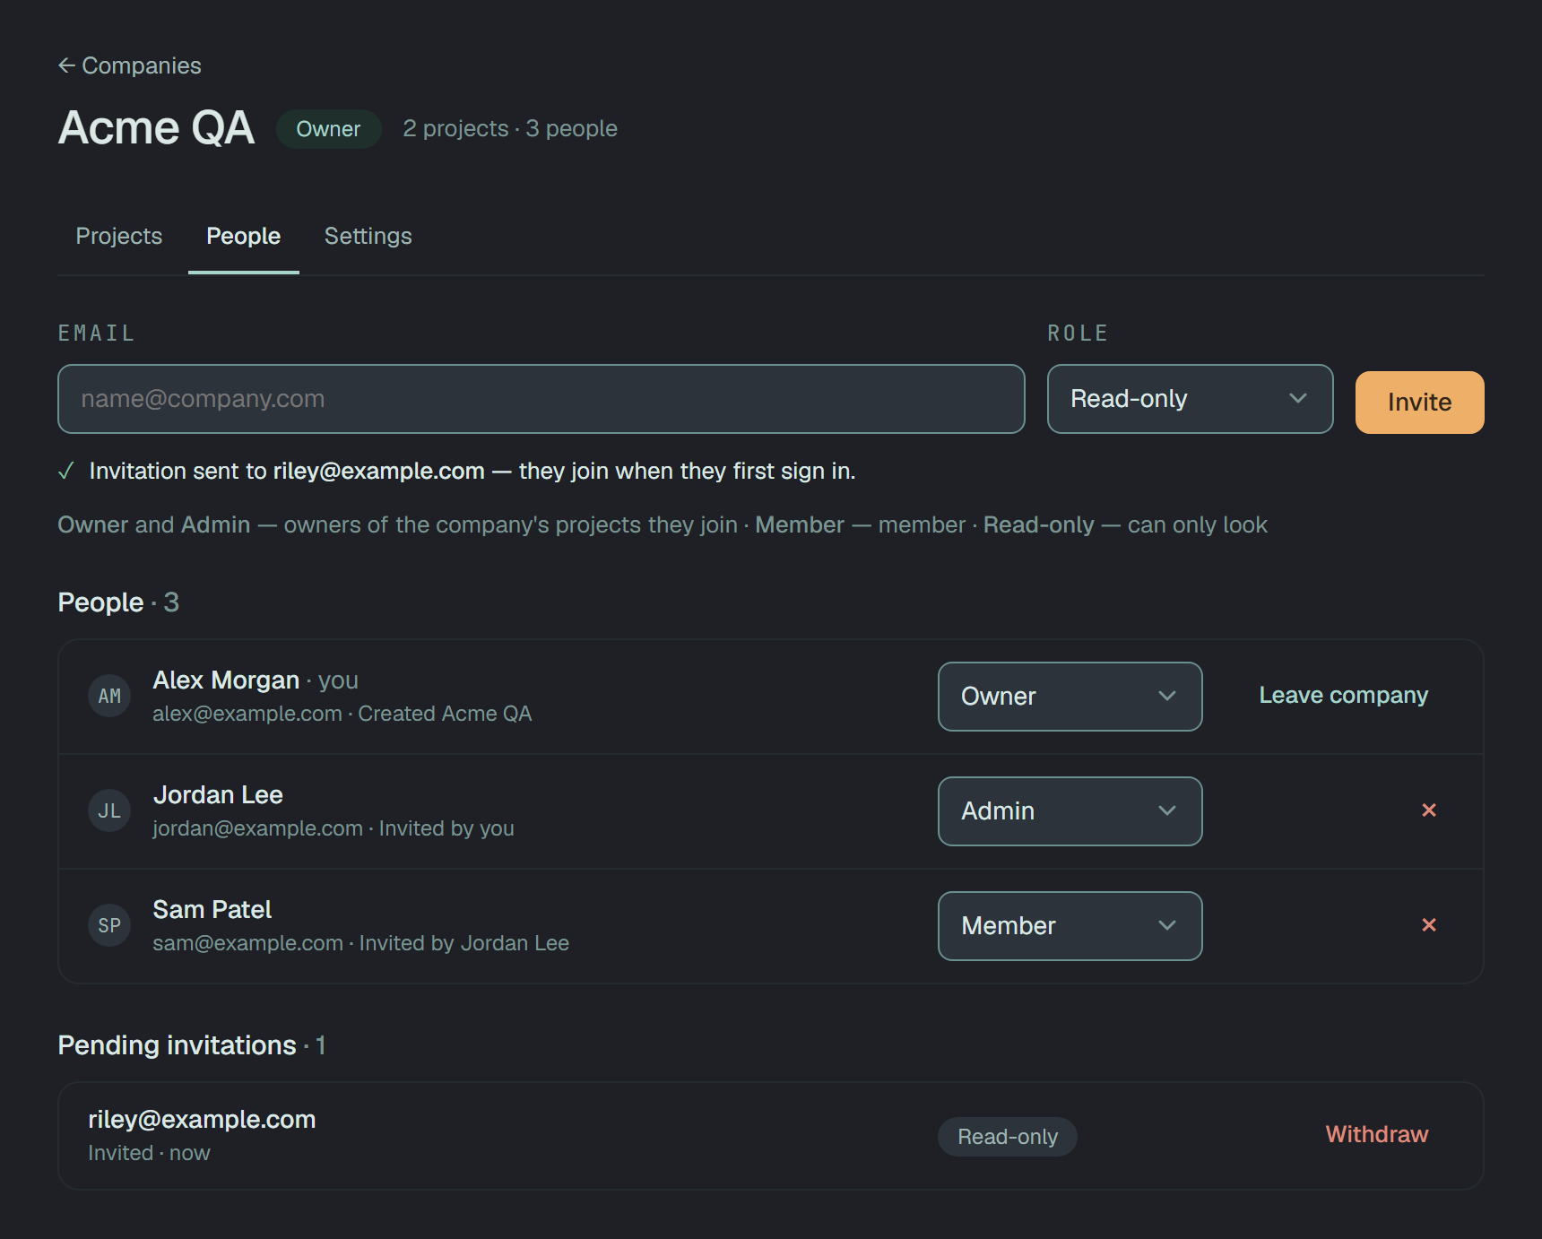Select the People tab

coord(244,236)
